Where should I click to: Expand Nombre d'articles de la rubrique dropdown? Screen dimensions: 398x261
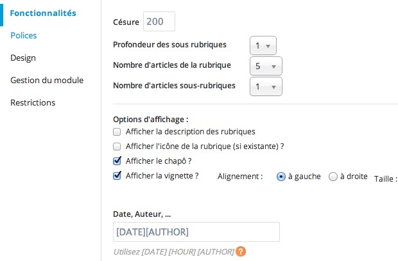[x=266, y=66]
